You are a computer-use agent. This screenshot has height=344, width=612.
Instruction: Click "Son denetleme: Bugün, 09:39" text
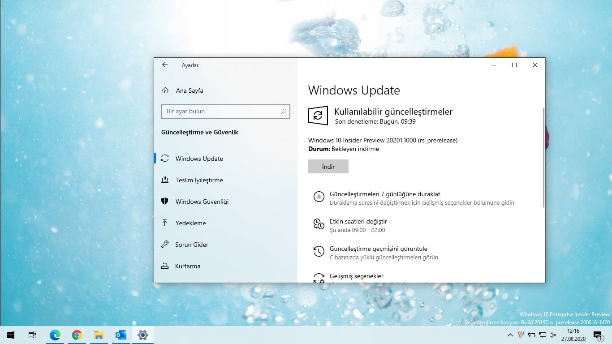point(375,121)
